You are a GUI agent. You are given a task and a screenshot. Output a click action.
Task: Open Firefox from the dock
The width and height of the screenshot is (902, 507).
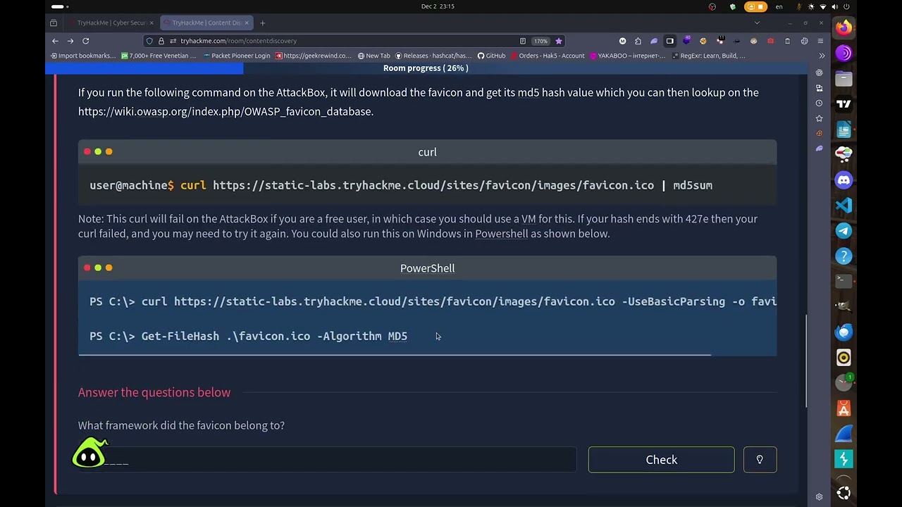tap(844, 28)
